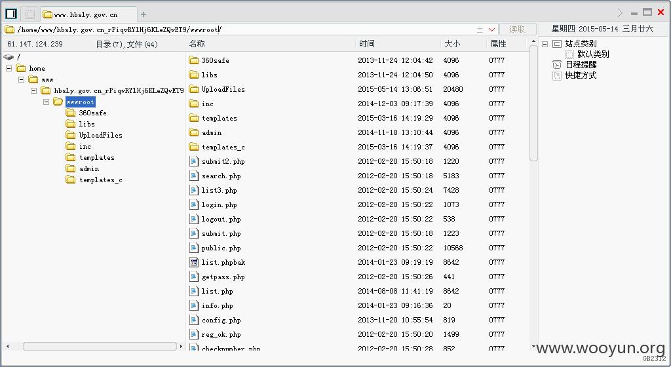Sort by 属性 column header
This screenshot has height=367, width=671.
point(498,44)
